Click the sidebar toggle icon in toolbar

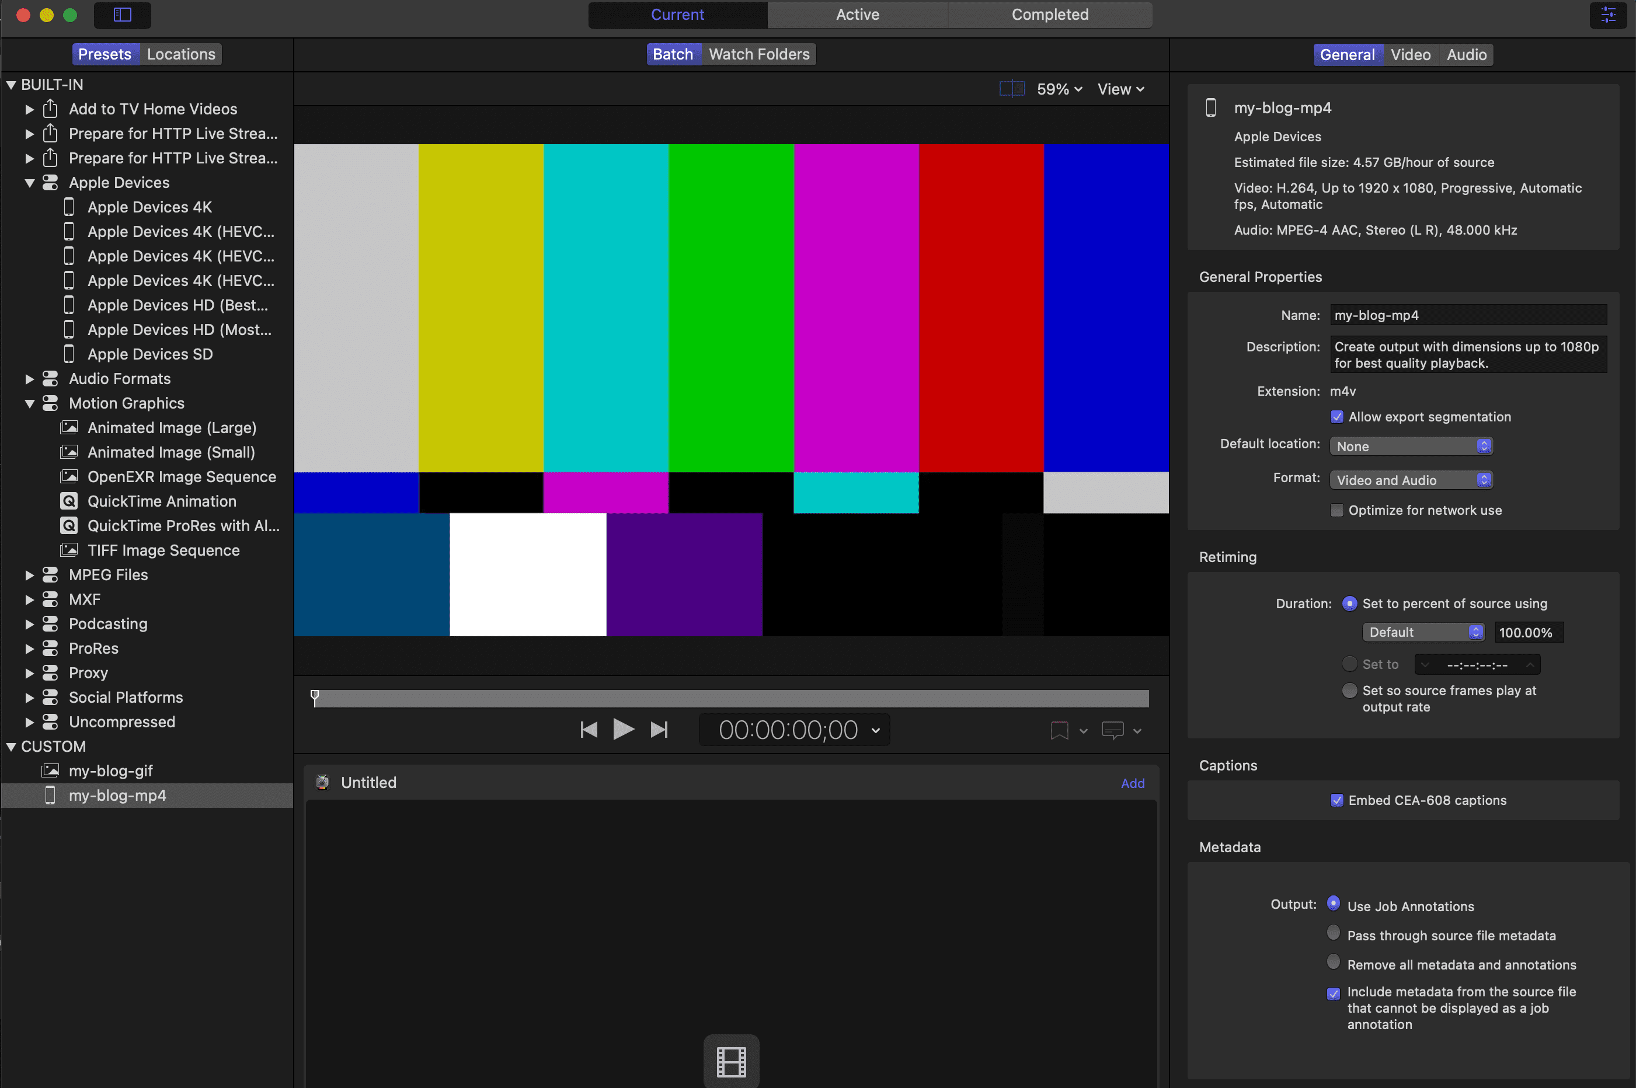pos(122,15)
